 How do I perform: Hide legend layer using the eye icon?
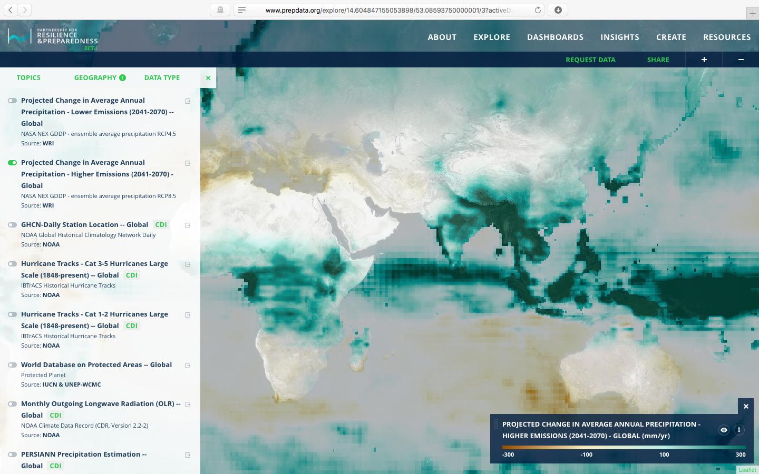[724, 430]
